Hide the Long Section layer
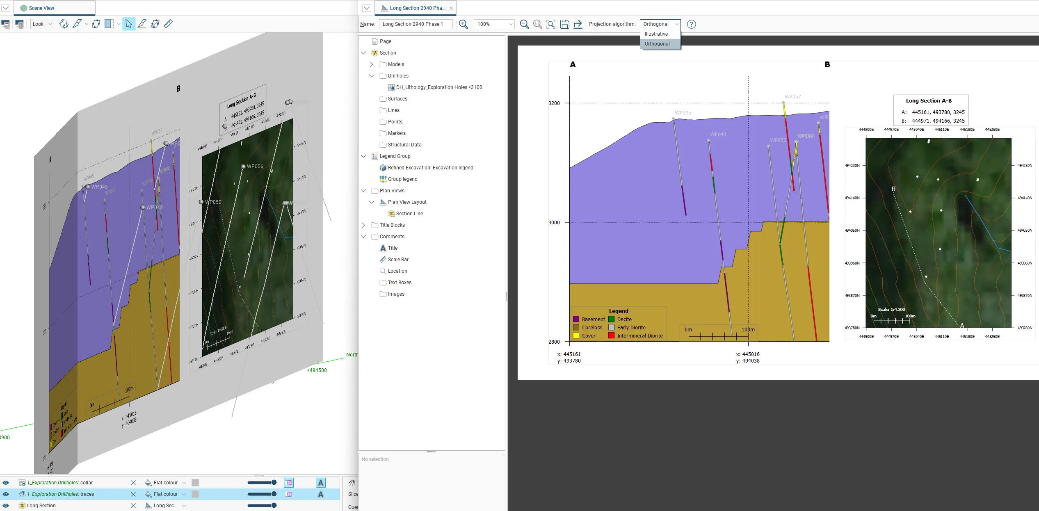This screenshot has width=1039, height=511. click(6, 506)
